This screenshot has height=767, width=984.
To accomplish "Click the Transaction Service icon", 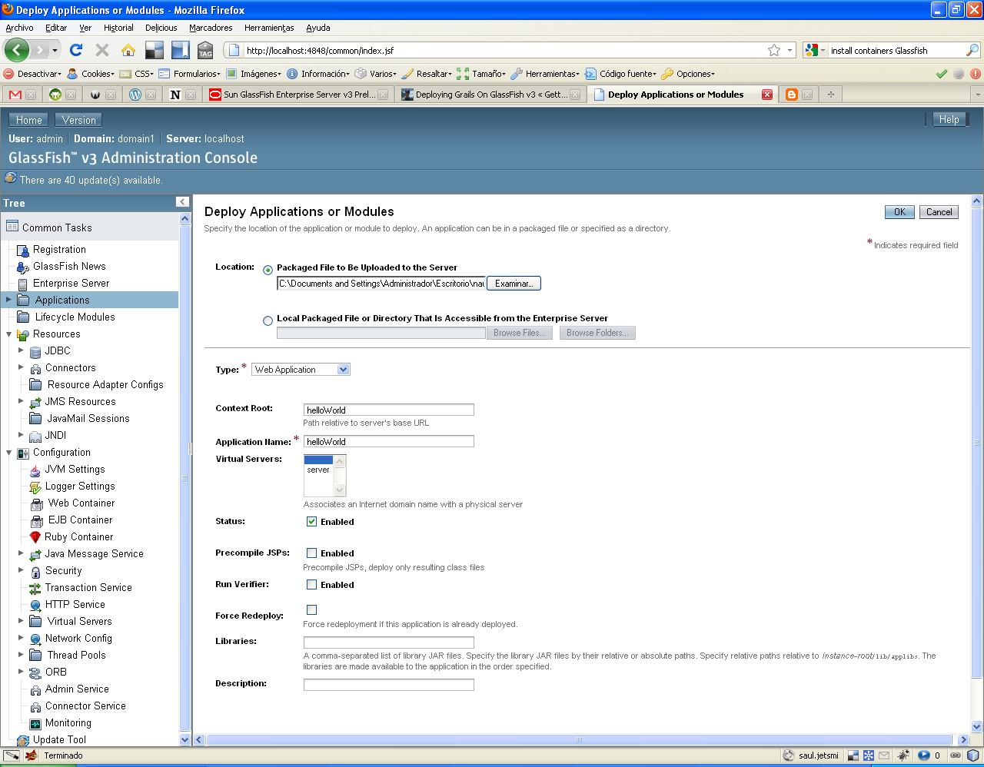I will click(35, 588).
